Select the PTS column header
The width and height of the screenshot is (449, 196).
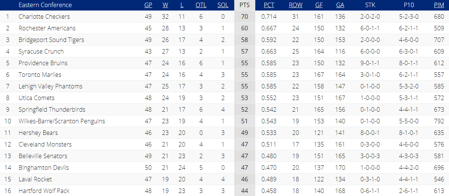(244, 5)
